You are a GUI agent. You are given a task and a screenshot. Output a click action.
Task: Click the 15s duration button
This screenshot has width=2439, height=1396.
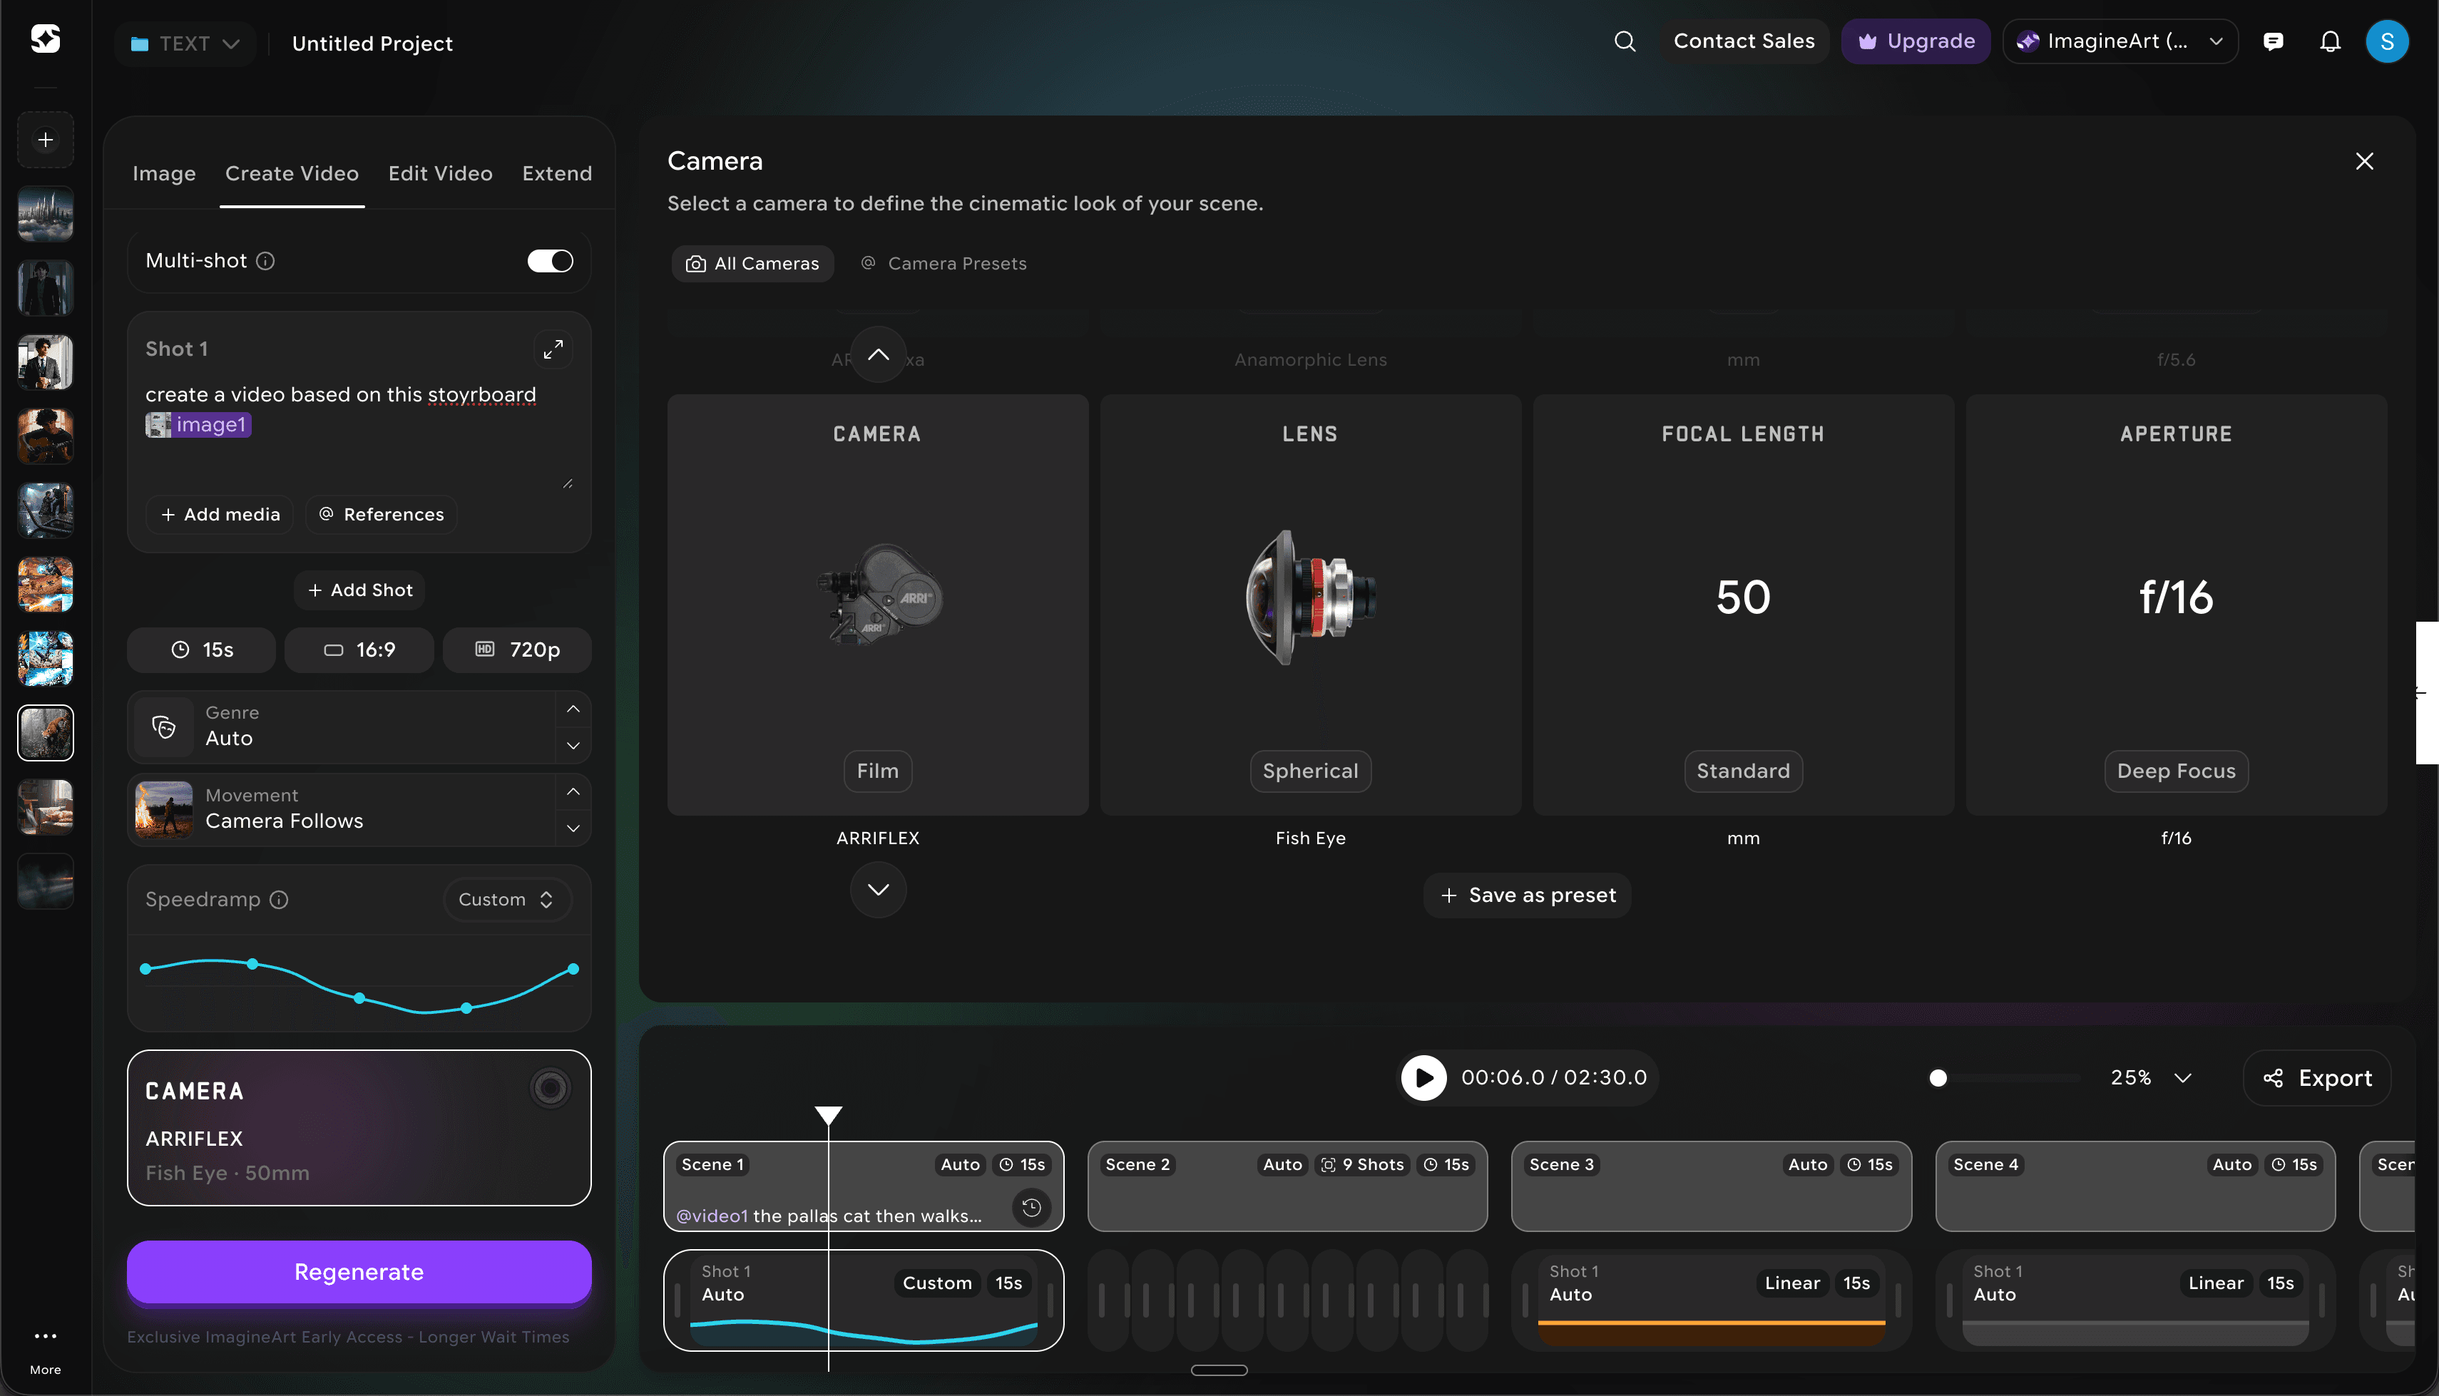pos(201,650)
